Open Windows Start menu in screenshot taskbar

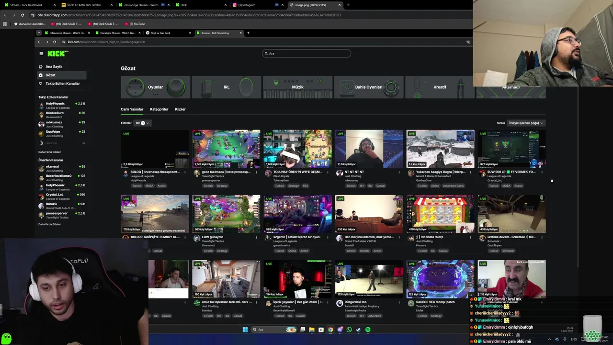click(x=245, y=330)
